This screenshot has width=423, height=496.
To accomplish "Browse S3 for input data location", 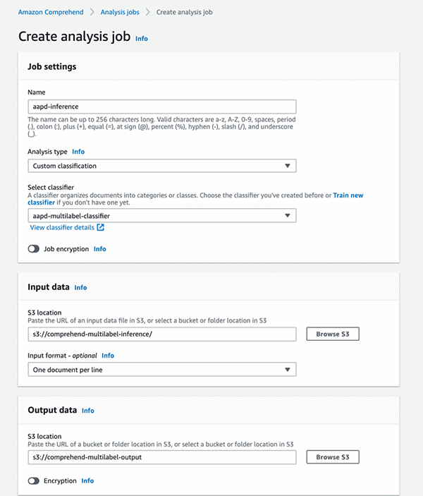I will pos(333,334).
